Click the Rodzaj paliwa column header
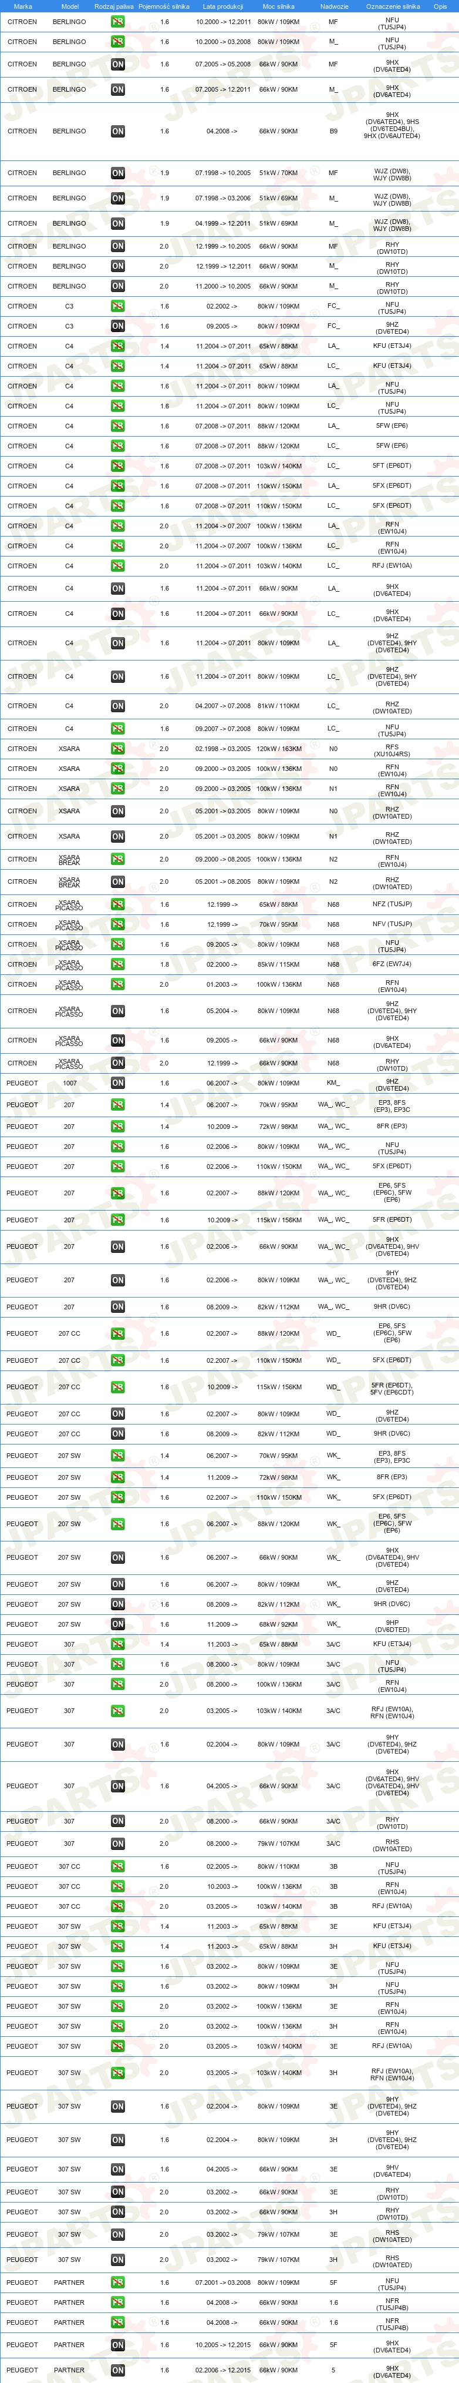This screenshot has width=459, height=2383. click(114, 6)
